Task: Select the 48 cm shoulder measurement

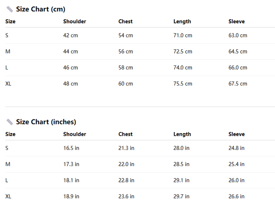Action: [x=71, y=84]
